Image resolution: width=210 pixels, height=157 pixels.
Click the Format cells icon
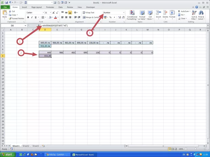[172, 13]
